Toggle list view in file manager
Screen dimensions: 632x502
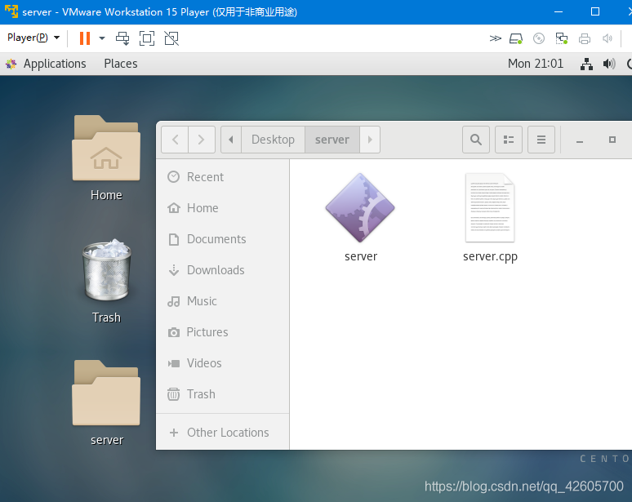509,140
